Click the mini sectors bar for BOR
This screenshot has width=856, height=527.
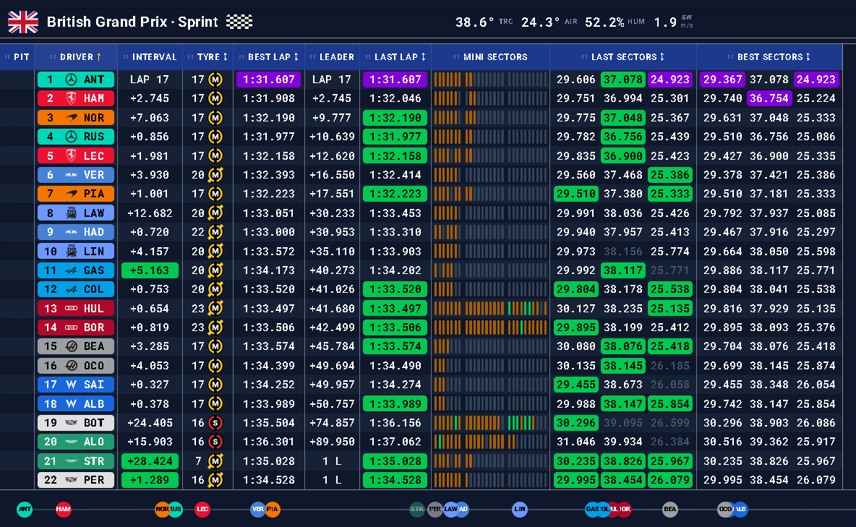click(490, 327)
